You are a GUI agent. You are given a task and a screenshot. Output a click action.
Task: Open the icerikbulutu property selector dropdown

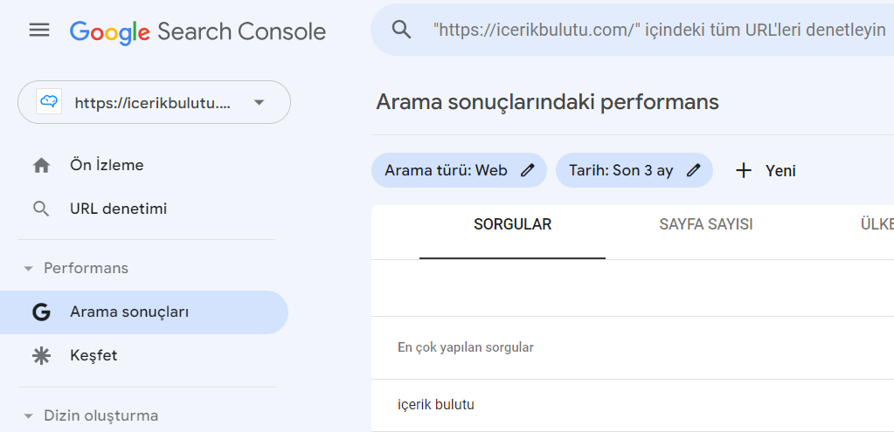pyautogui.click(x=155, y=102)
